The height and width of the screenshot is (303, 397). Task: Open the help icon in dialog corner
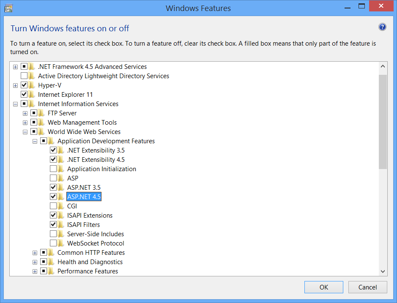click(x=382, y=27)
